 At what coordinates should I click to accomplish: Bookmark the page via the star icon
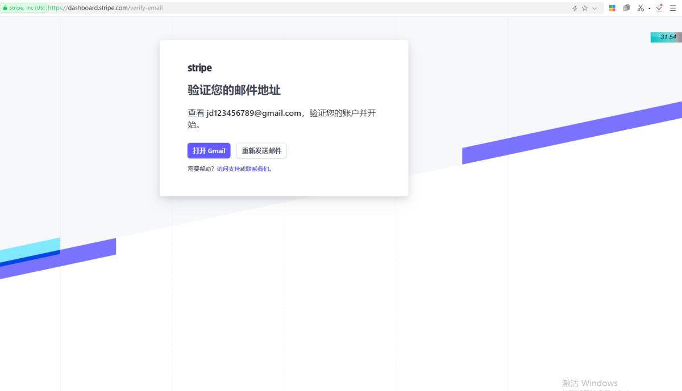(x=584, y=8)
